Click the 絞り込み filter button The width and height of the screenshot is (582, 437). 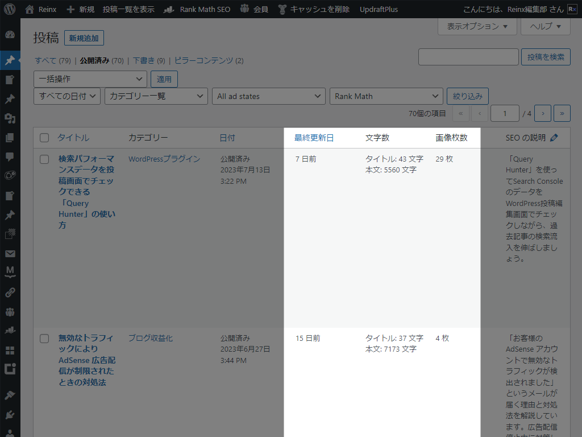[468, 96]
